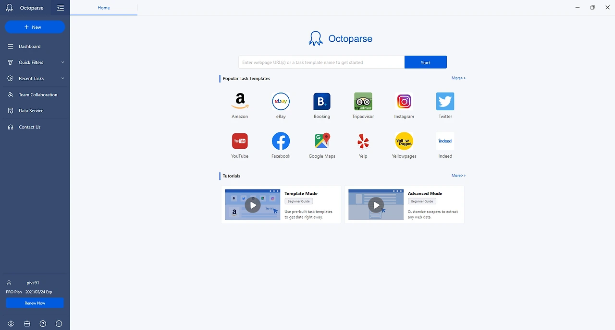This screenshot has height=330, width=615.
Task: Collapse the sidebar with the menu toggle icon
Action: pos(60,8)
